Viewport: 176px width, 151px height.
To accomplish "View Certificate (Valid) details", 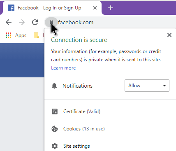I will coord(82,112).
